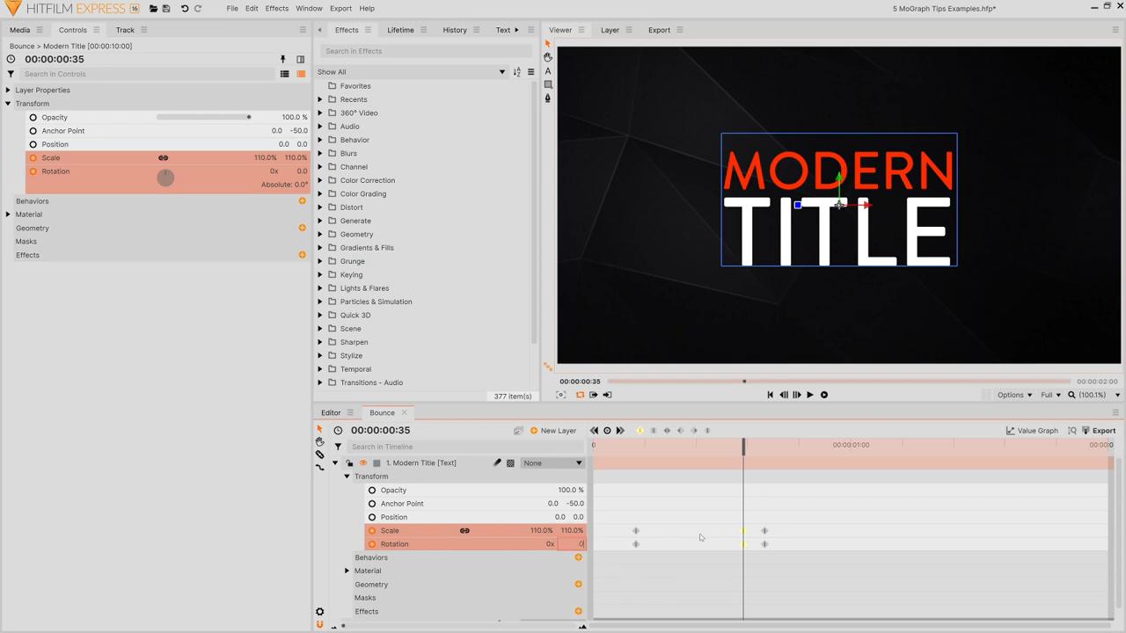This screenshot has height=633, width=1126.
Task: Click the Rotation dial in Controls
Action: coord(165,178)
